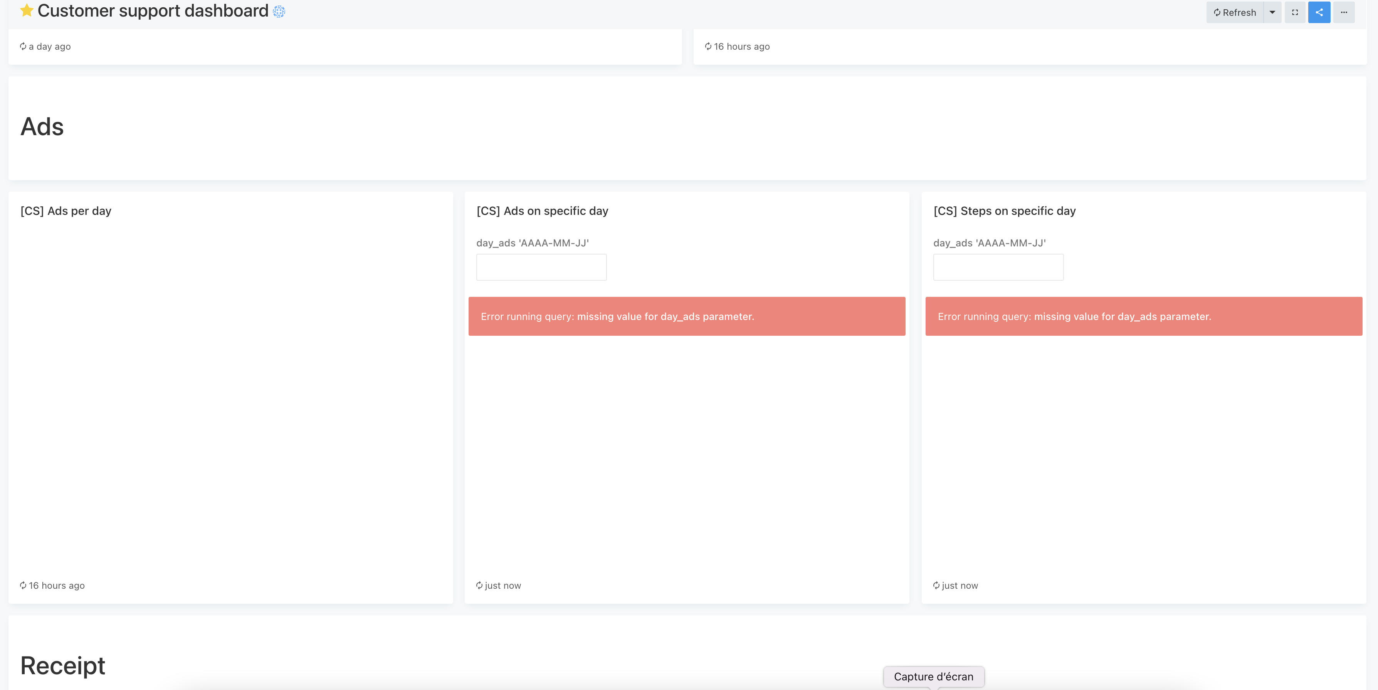
Task: Click 'just now' in Steps on specific day widget
Action: [x=960, y=585]
